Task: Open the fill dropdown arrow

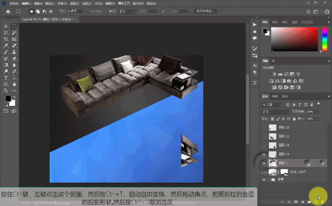Action: (x=317, y=119)
